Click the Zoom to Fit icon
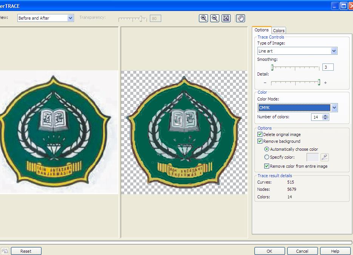The width and height of the screenshot is (353, 255). pos(226,18)
